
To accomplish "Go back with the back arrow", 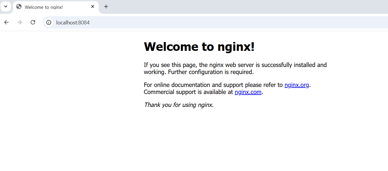I will coord(6,22).
